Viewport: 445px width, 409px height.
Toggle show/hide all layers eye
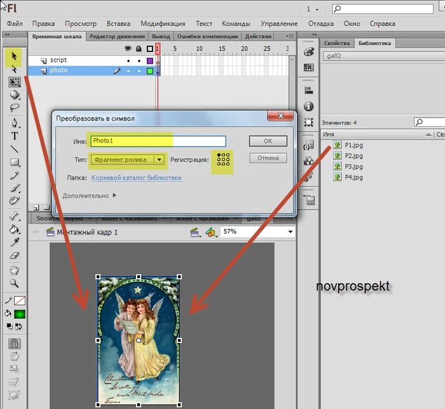tap(128, 48)
